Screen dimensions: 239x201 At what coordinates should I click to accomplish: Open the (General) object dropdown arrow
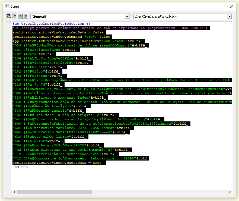(127, 17)
